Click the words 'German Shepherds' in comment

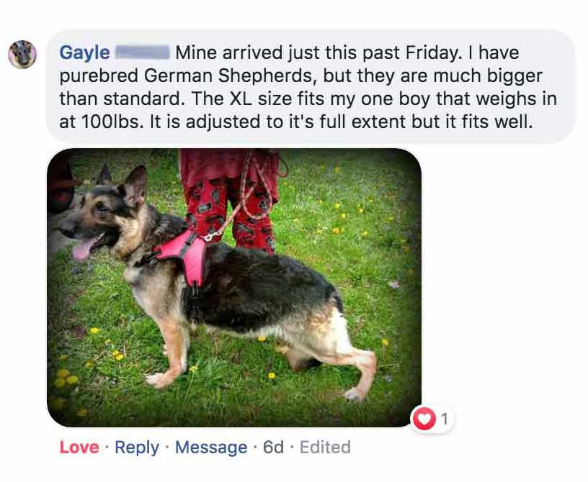pyautogui.click(x=228, y=76)
